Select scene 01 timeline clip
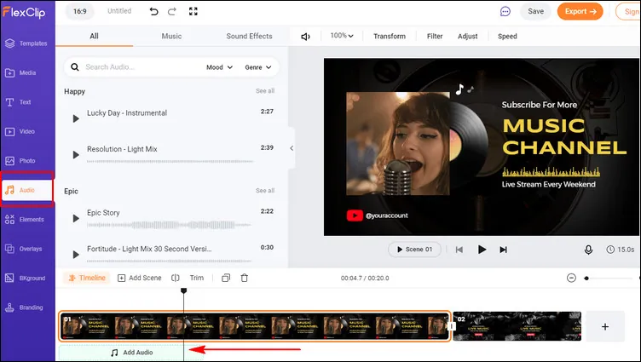The image size is (641, 362). [x=255, y=326]
